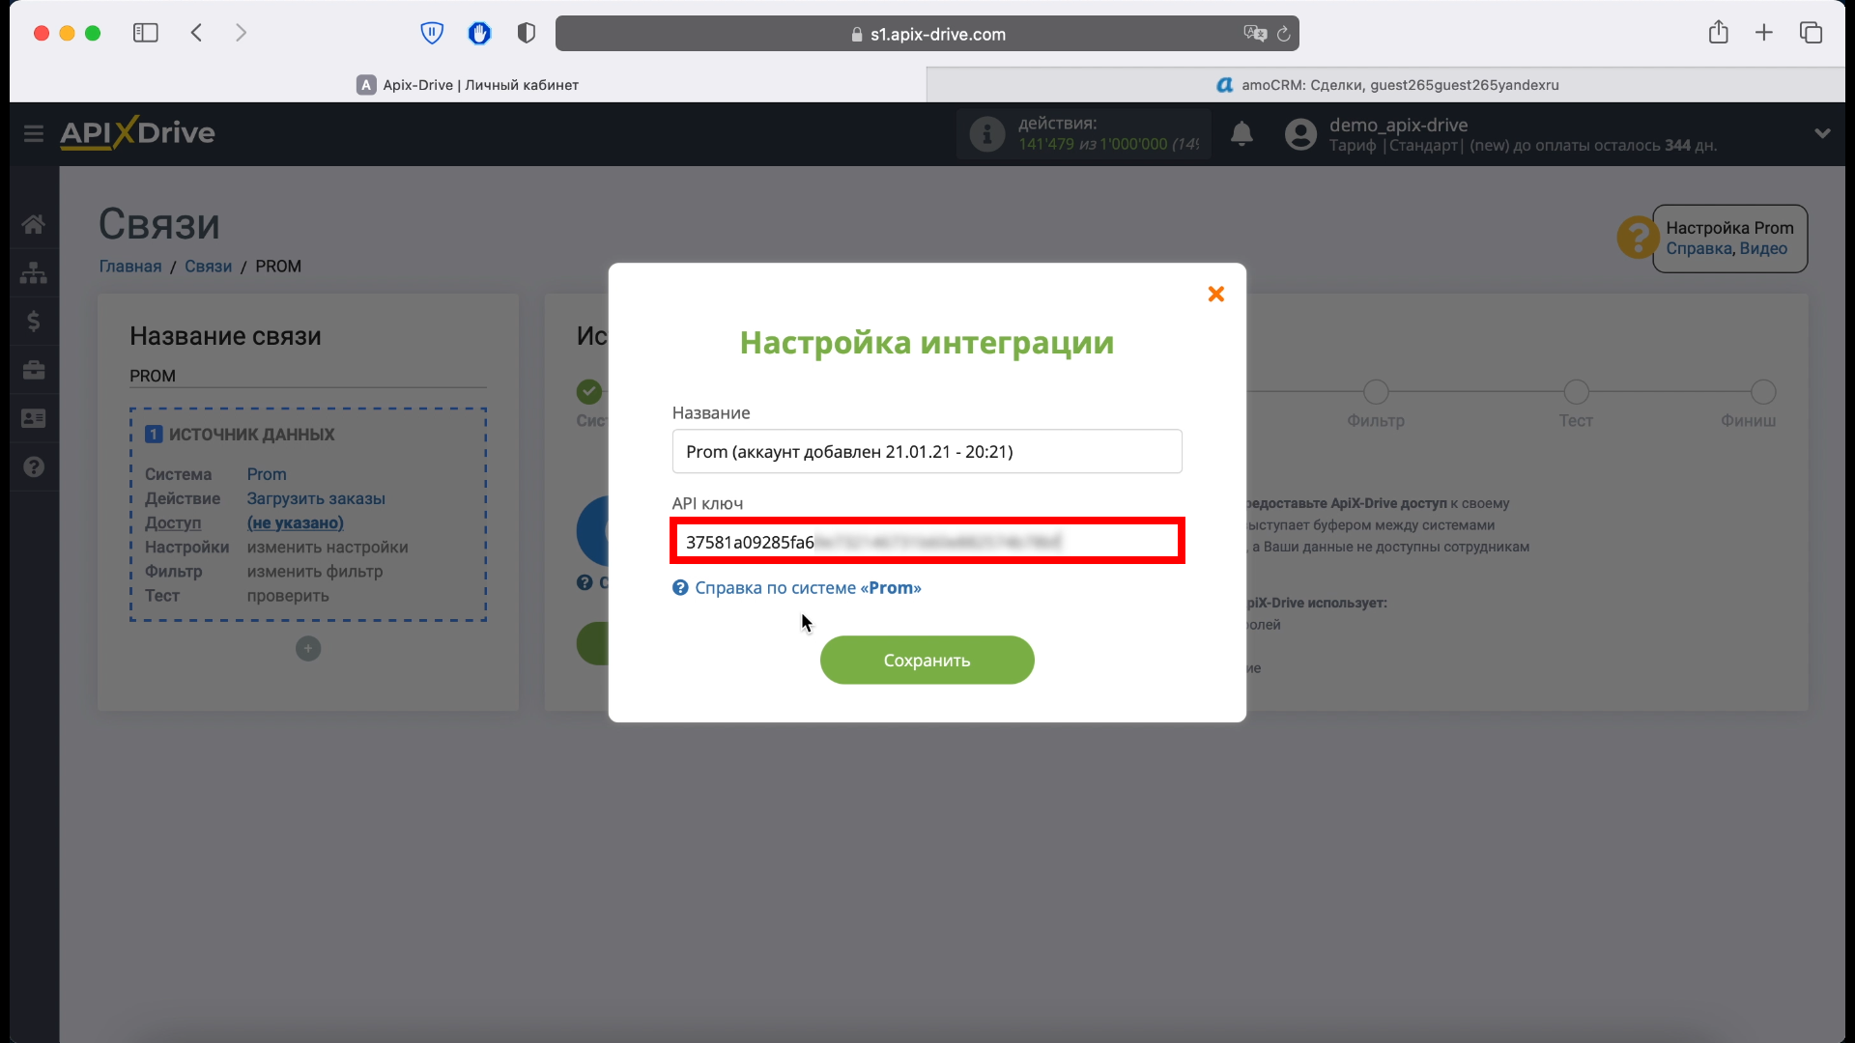Open a new tab with plus button
The width and height of the screenshot is (1855, 1043).
pyautogui.click(x=1764, y=33)
